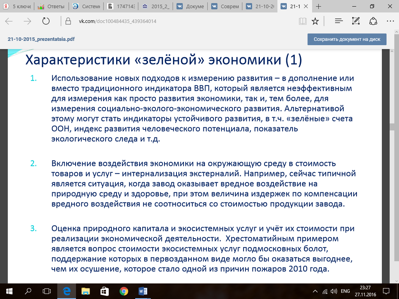Open Google Chrome from the taskbar
Viewport: 399px width, 299px height.
click(x=124, y=291)
